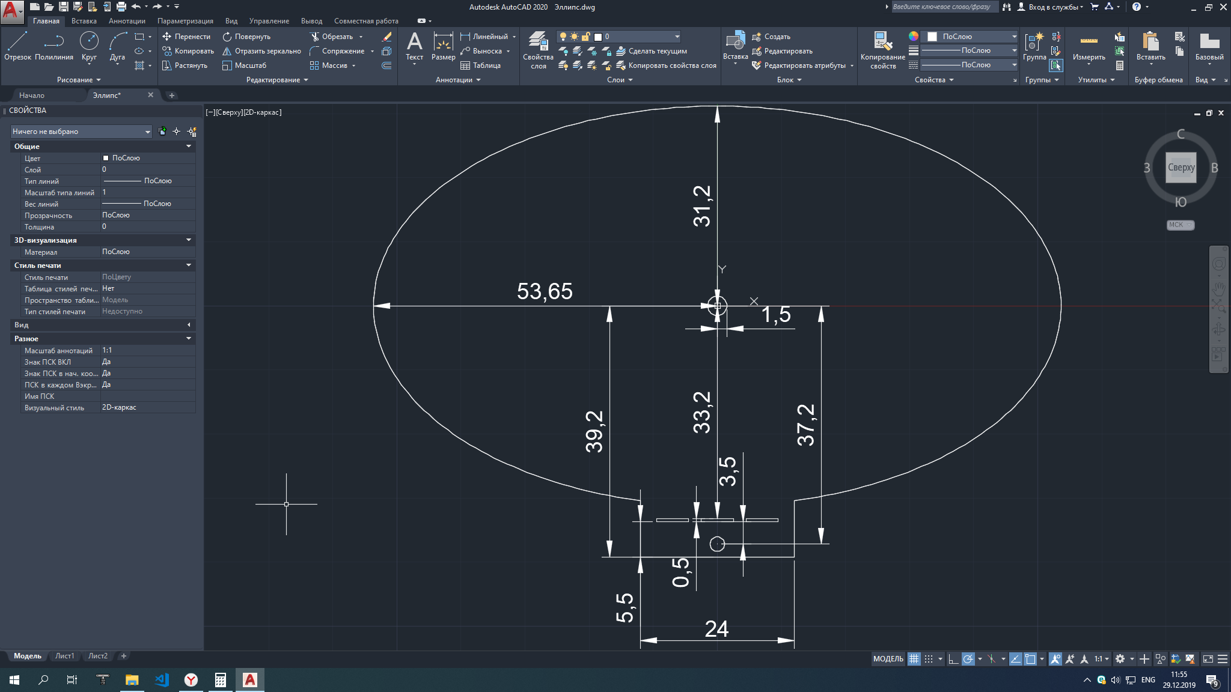Open the Аннотации ribbon tab

click(x=127, y=21)
